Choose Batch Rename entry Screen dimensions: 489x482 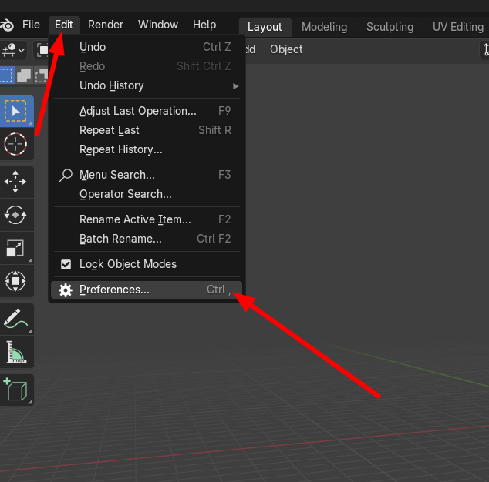[147, 239]
